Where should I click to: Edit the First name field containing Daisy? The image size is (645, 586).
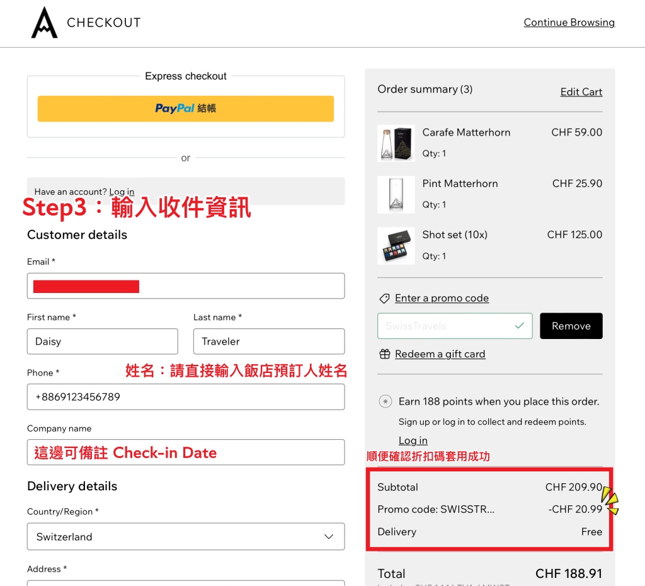(x=103, y=341)
